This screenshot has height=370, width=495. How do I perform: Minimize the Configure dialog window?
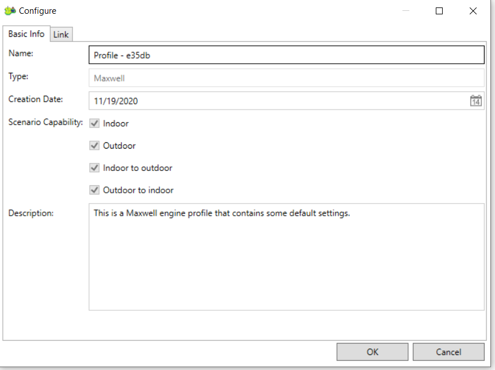coord(406,11)
